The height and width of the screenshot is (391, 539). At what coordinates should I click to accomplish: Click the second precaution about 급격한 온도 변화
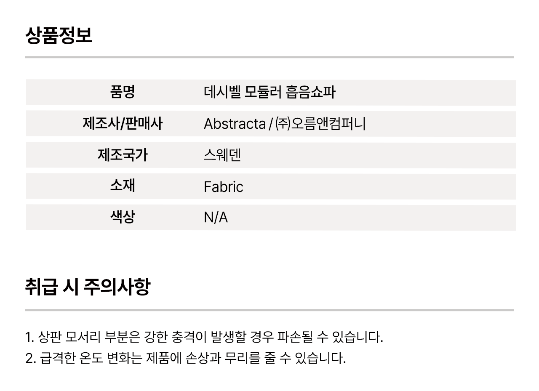click(x=185, y=358)
